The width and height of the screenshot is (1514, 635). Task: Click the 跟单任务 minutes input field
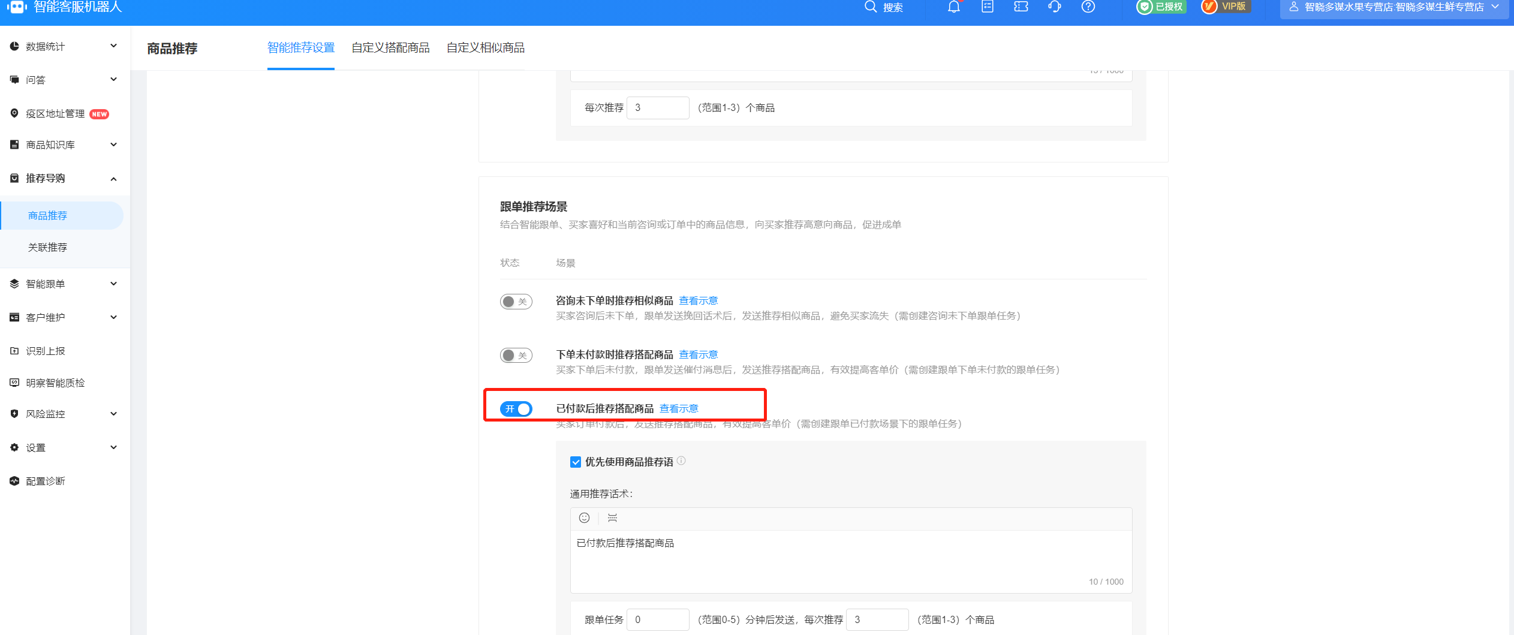[658, 619]
